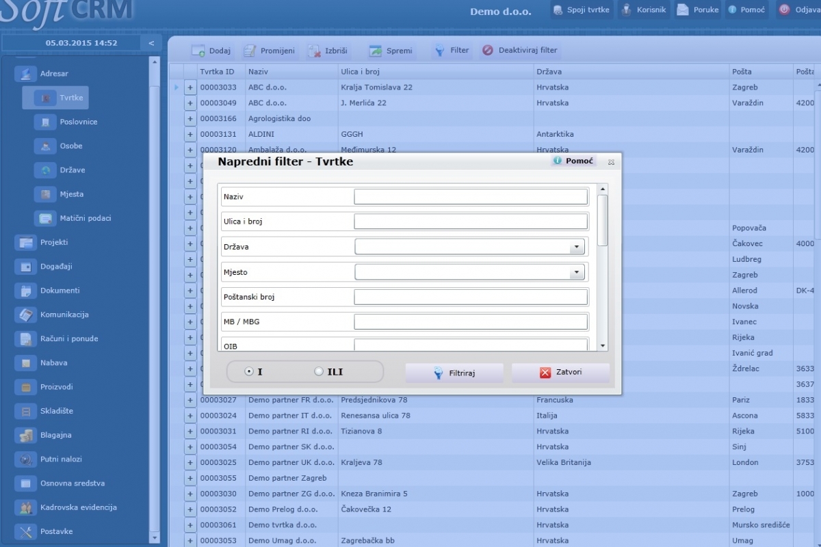Expand row 00003166 Agrologistika doo

(190, 119)
